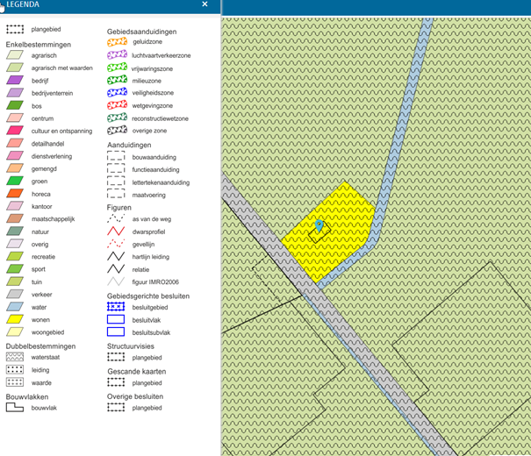Viewport: 531px width, 456px height.
Task: Click the veiligheidszone blue icon
Action: coord(118,92)
